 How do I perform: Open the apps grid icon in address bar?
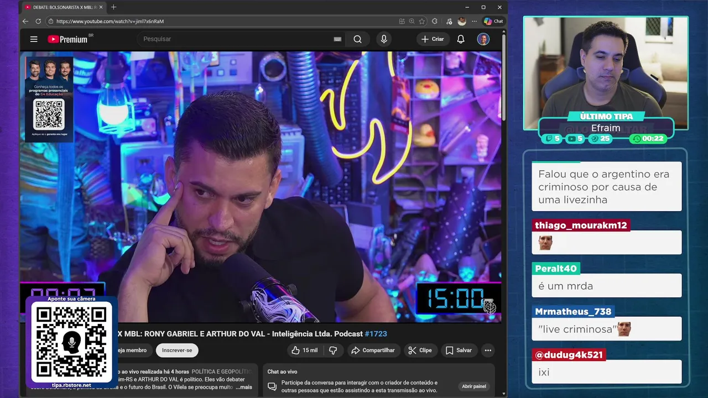coord(402,21)
